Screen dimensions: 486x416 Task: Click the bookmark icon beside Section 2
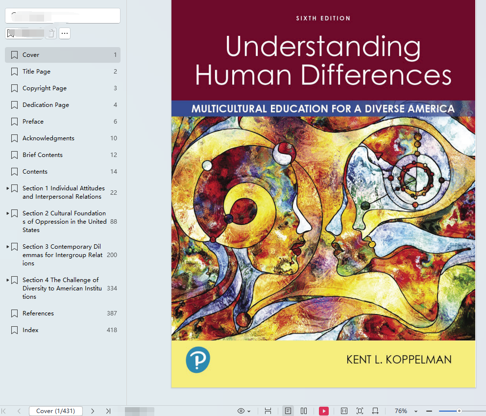(14, 213)
